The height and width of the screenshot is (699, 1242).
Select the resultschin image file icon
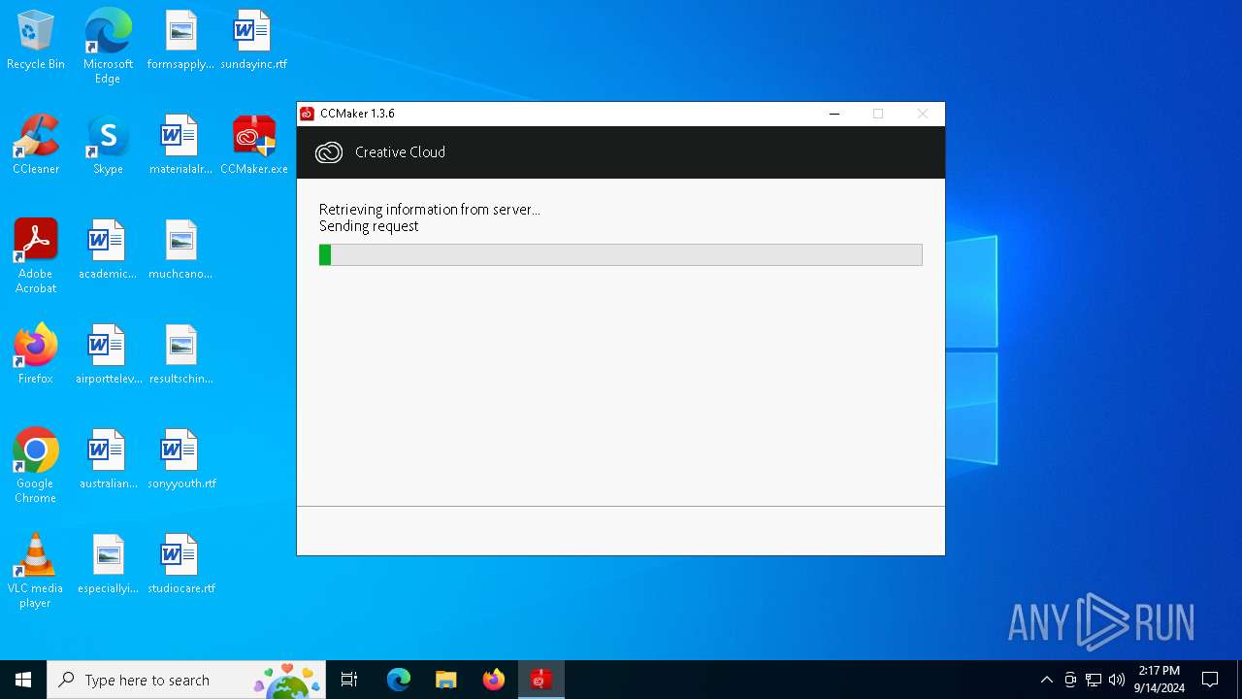point(180,354)
